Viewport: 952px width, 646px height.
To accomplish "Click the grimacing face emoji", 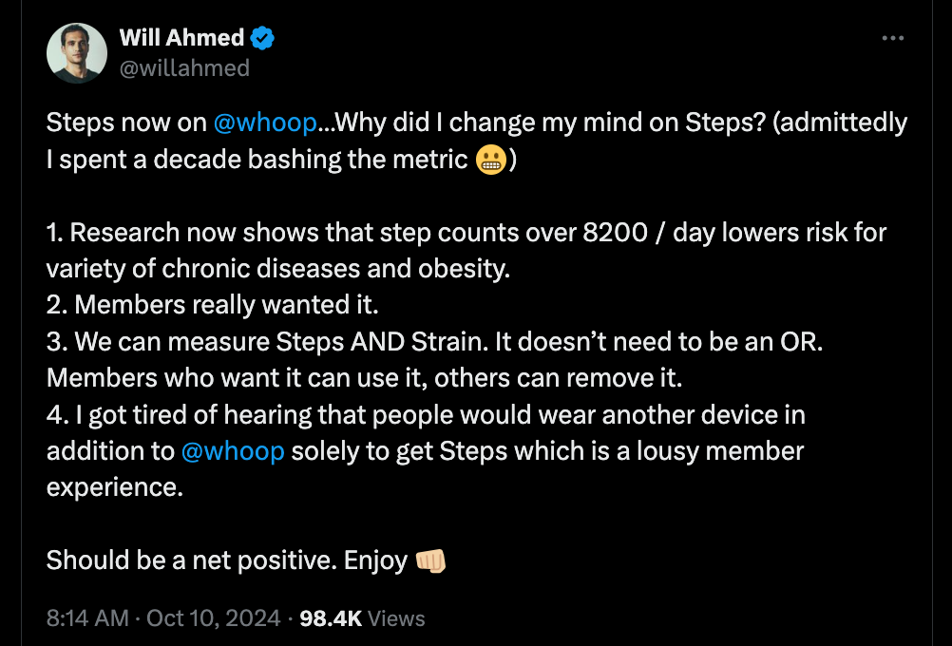I will coord(490,160).
